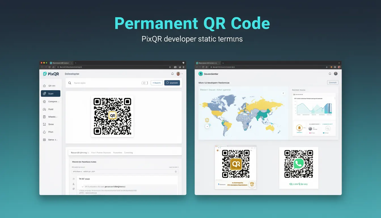Switch to the third tab of the tab strip

[118, 153]
